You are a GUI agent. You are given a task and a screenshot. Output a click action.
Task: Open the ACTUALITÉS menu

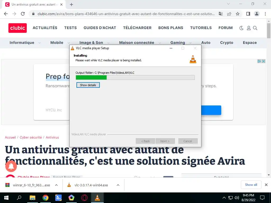(45, 28)
